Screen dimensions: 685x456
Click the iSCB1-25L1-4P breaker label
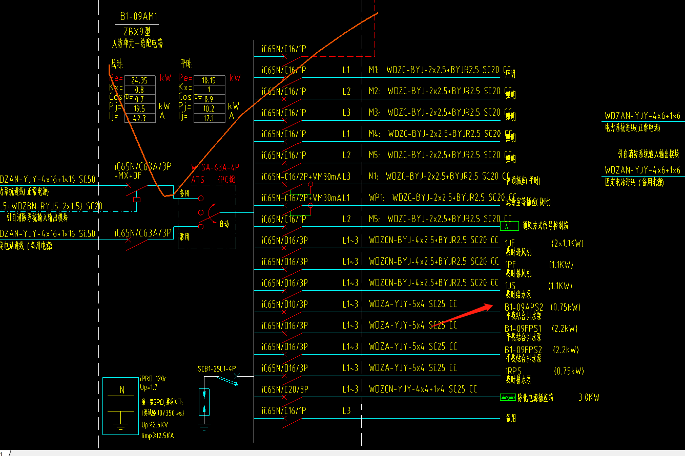pyautogui.click(x=216, y=368)
